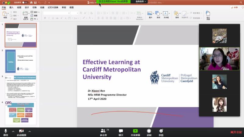Click the Reset slide button
This screenshot has width=244, height=137.
[x=34, y=16]
